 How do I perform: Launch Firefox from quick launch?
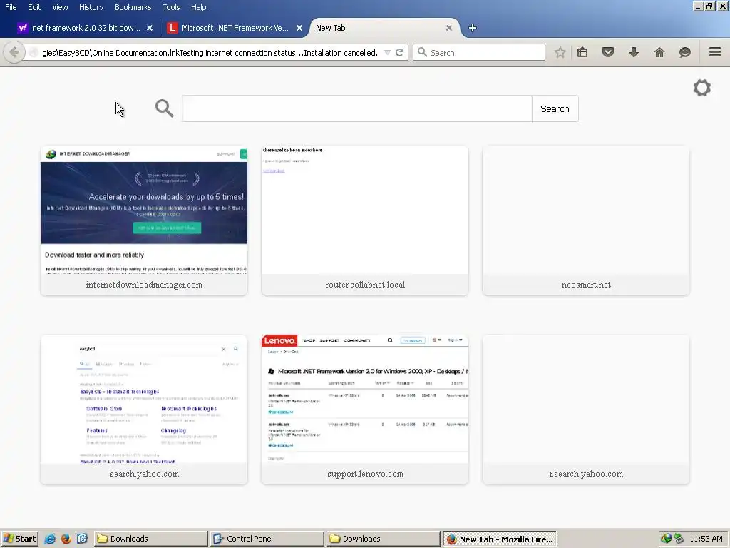point(66,539)
